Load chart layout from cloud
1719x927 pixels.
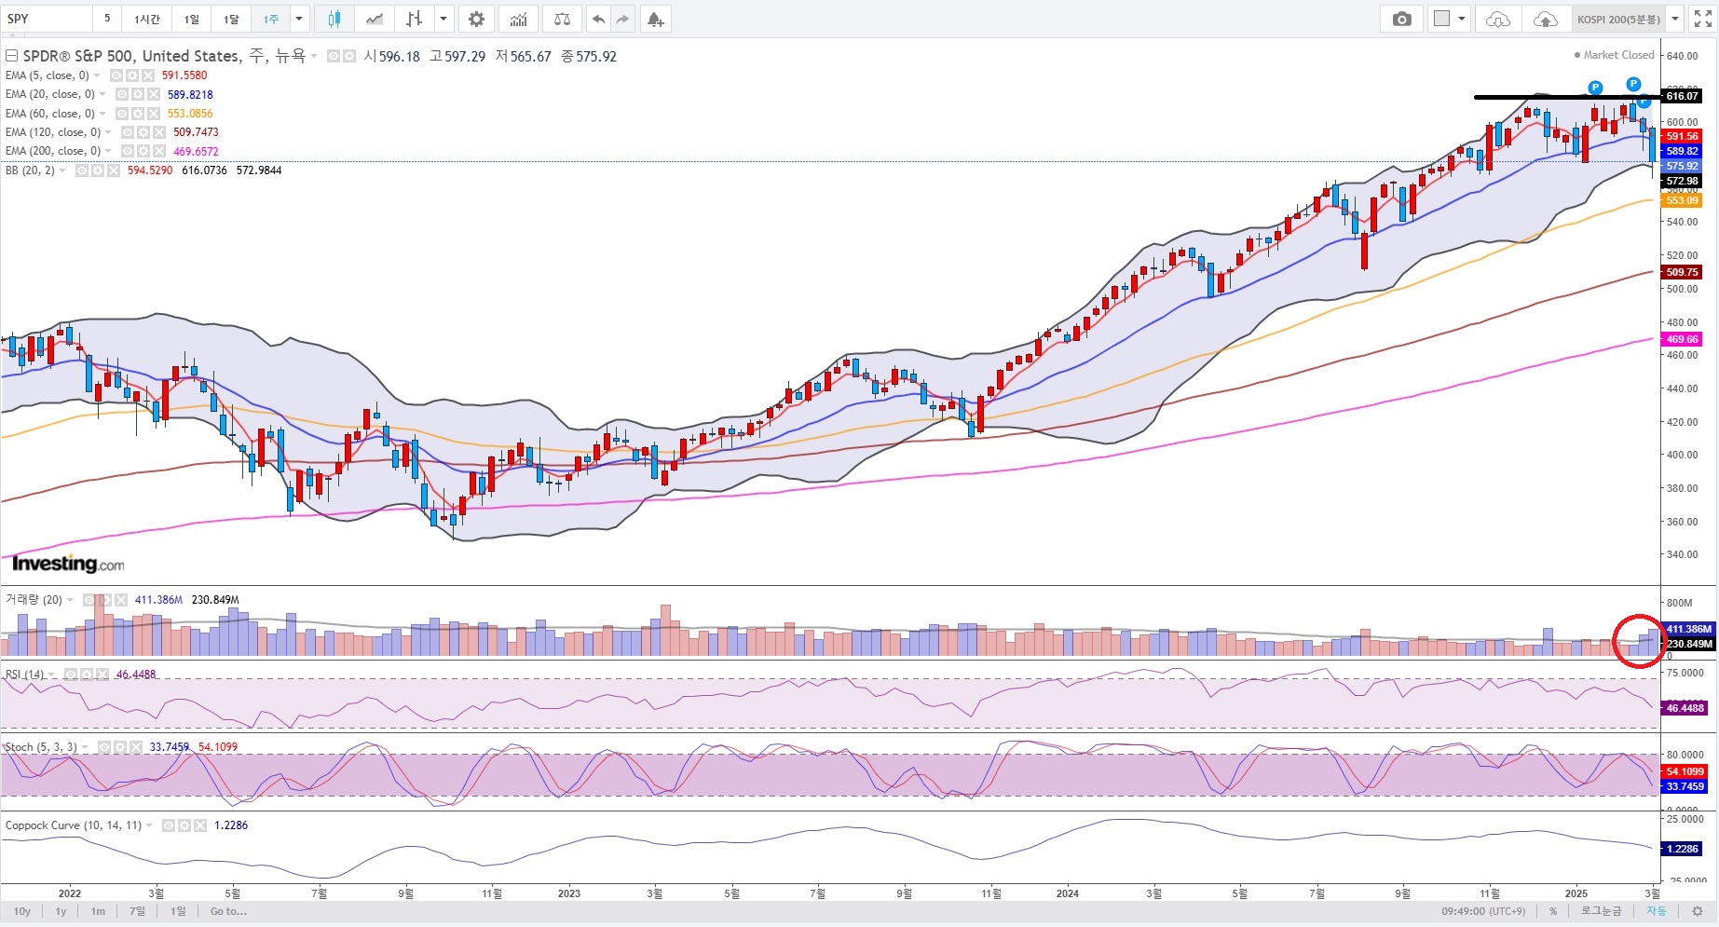[x=1497, y=19]
